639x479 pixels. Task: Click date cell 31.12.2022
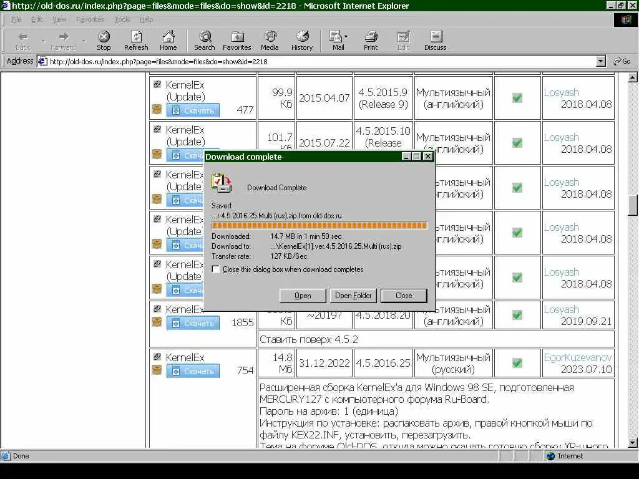[324, 363]
